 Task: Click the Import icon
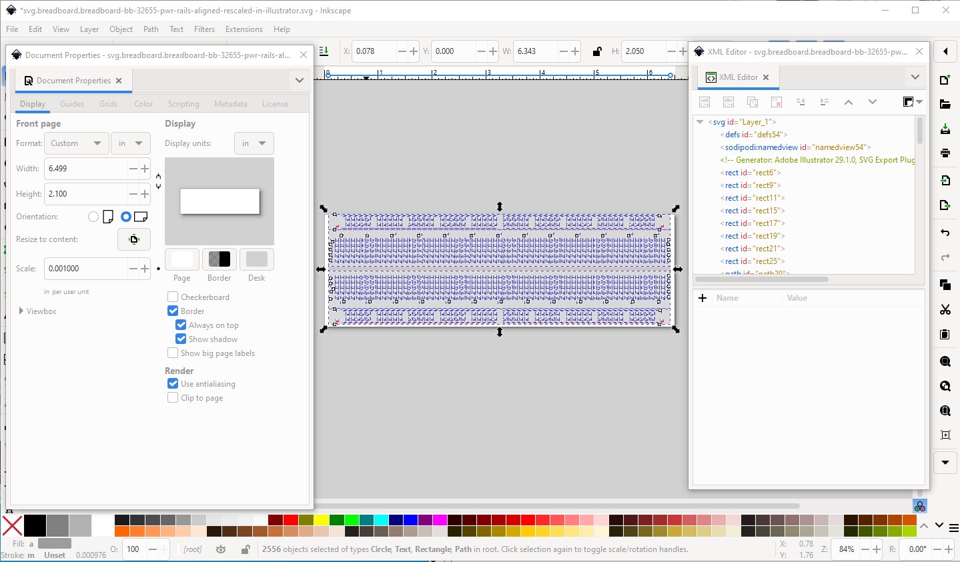pos(945,181)
